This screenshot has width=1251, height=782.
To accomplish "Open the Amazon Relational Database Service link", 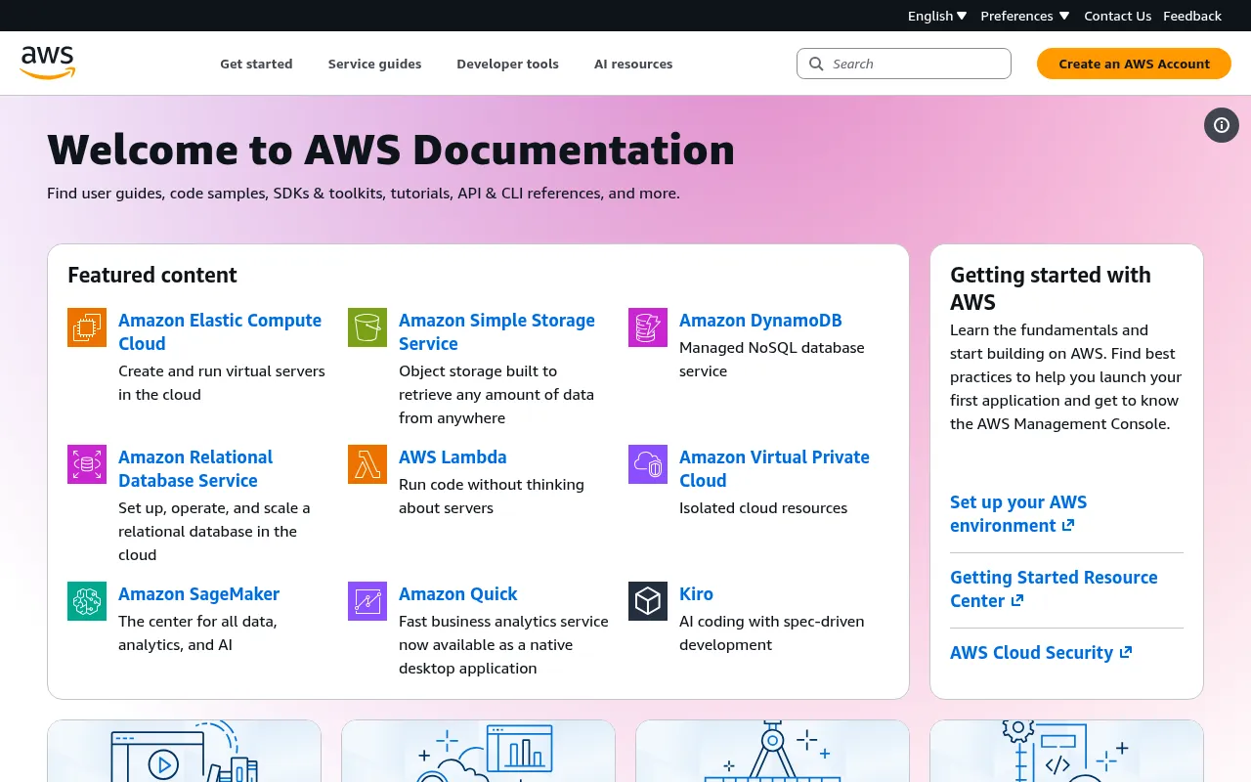I will (x=195, y=468).
